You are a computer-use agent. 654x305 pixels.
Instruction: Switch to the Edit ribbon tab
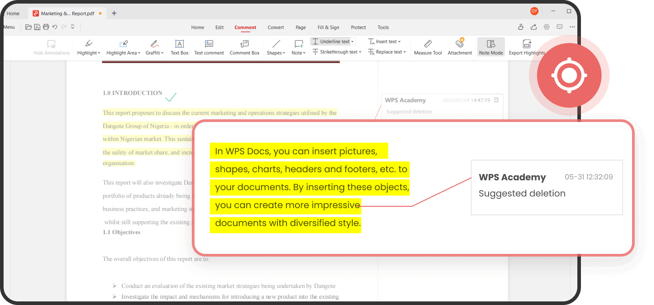pyautogui.click(x=219, y=27)
